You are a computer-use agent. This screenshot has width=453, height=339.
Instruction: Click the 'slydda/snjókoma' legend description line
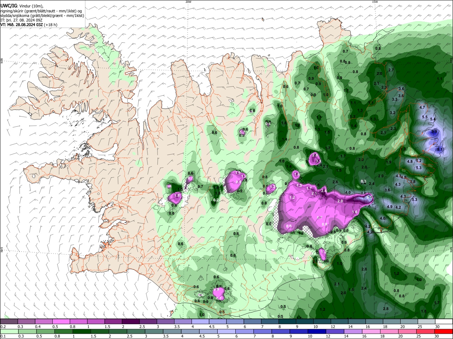point(42,16)
